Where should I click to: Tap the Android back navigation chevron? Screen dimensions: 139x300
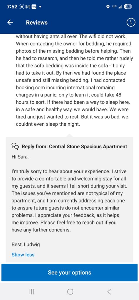click(109, 292)
